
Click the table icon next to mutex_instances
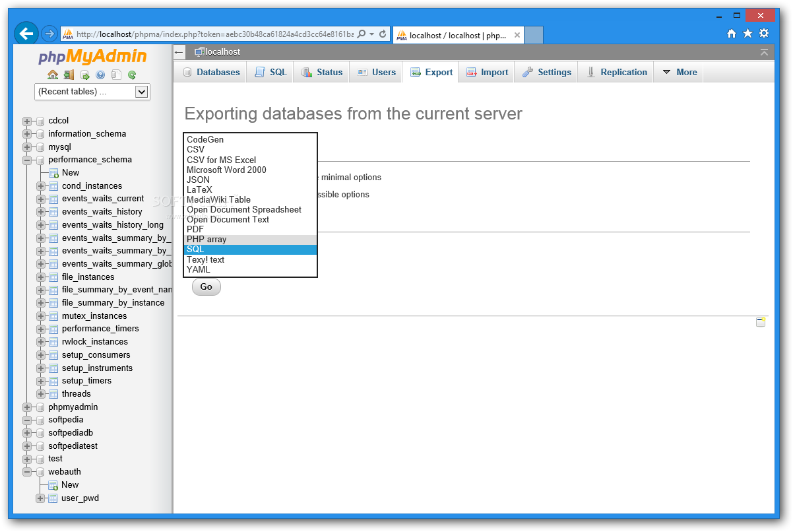(x=53, y=316)
